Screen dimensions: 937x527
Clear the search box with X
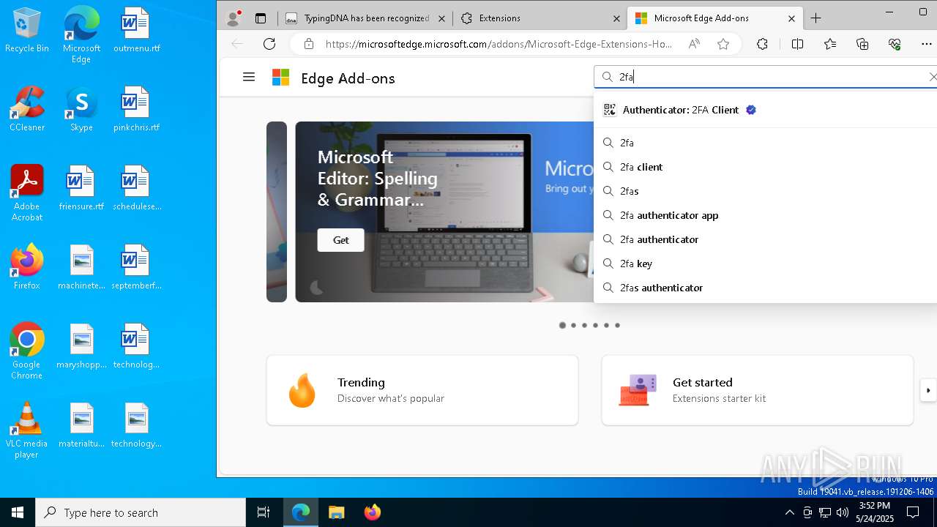932,77
